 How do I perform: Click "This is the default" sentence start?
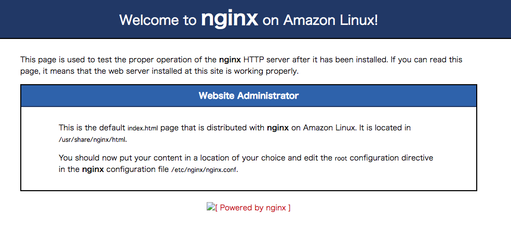pyautogui.click(x=92, y=127)
